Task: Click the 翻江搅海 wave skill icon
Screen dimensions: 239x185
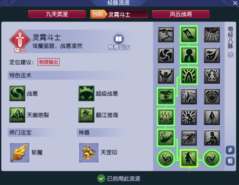Action: click(86, 115)
